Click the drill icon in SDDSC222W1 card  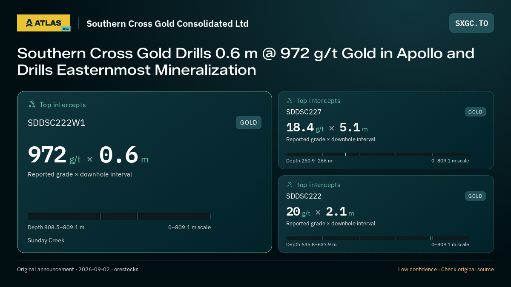pyautogui.click(x=32, y=104)
